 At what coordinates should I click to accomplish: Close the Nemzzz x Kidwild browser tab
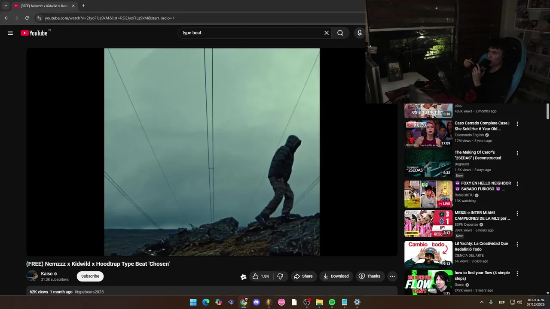73,6
